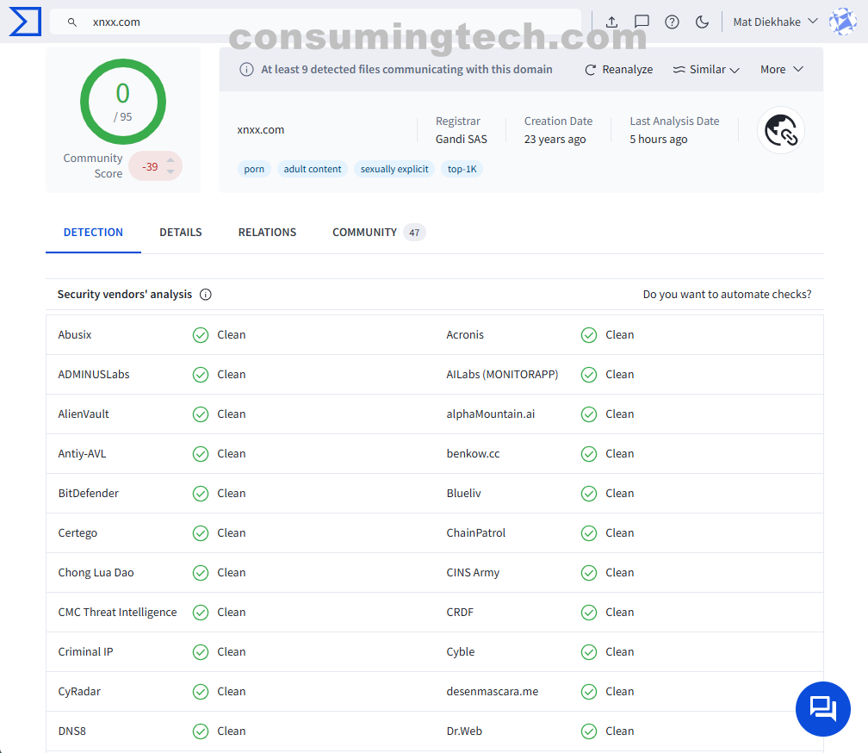Open the blue chat widget button

(x=822, y=708)
